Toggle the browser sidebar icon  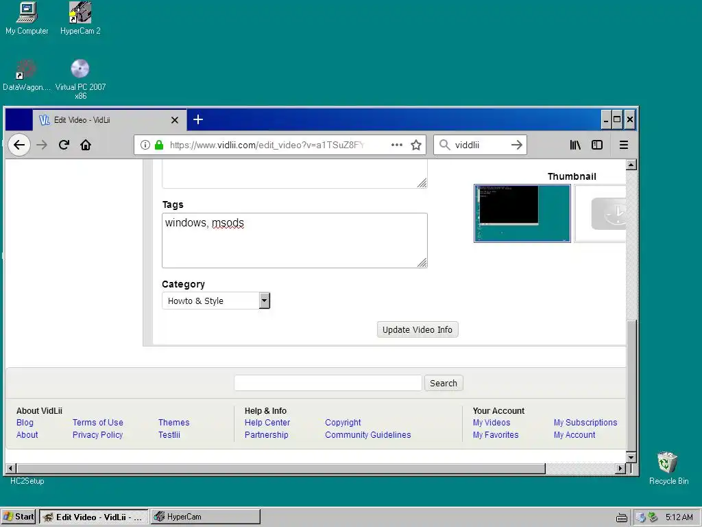pyautogui.click(x=597, y=145)
